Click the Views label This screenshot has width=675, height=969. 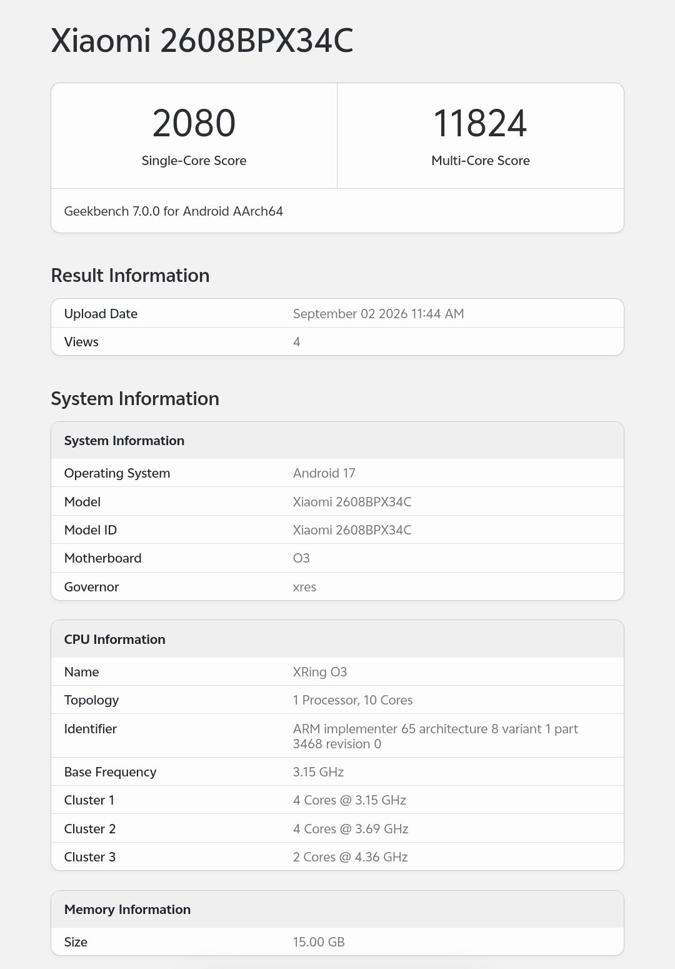[x=81, y=342]
